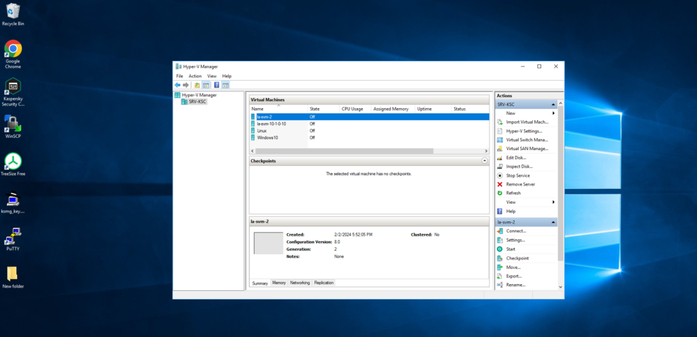Viewport: 697px width, 337px height.
Task: Click the la-svm-2 VM thumbnail preview
Action: [x=268, y=243]
